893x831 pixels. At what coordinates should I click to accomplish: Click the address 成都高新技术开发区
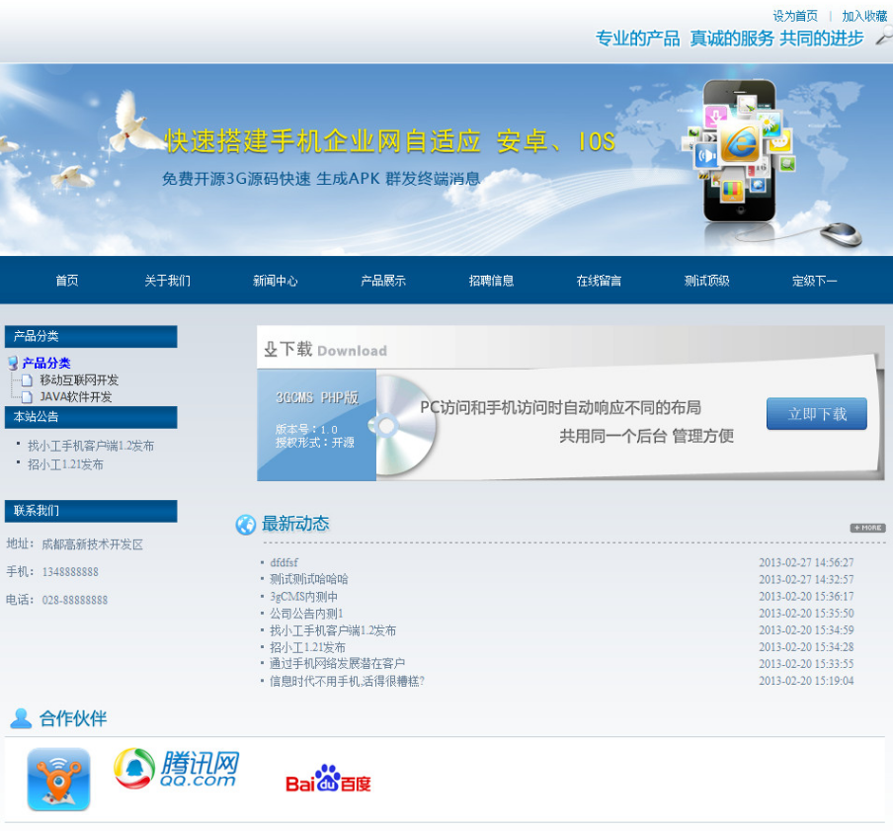pyautogui.click(x=92, y=544)
